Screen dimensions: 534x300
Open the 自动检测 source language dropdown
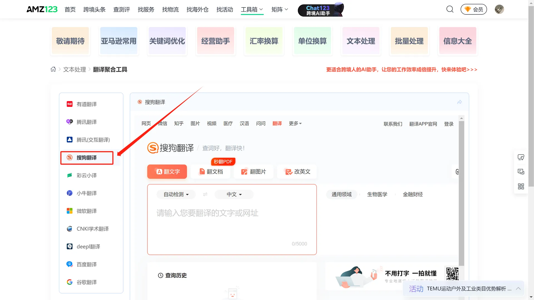tap(176, 194)
